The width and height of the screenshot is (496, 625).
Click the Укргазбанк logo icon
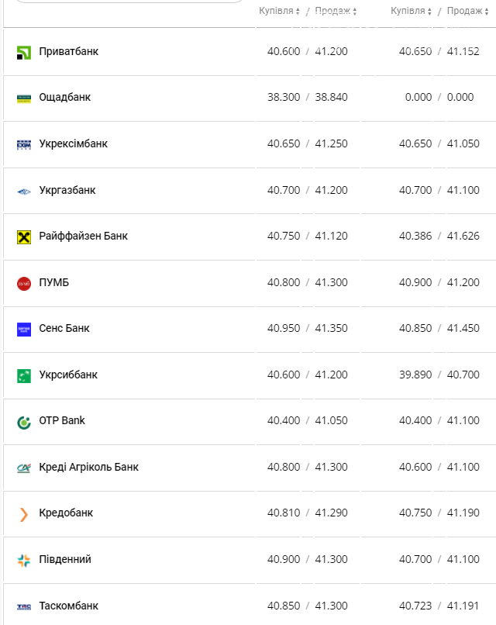tap(24, 191)
